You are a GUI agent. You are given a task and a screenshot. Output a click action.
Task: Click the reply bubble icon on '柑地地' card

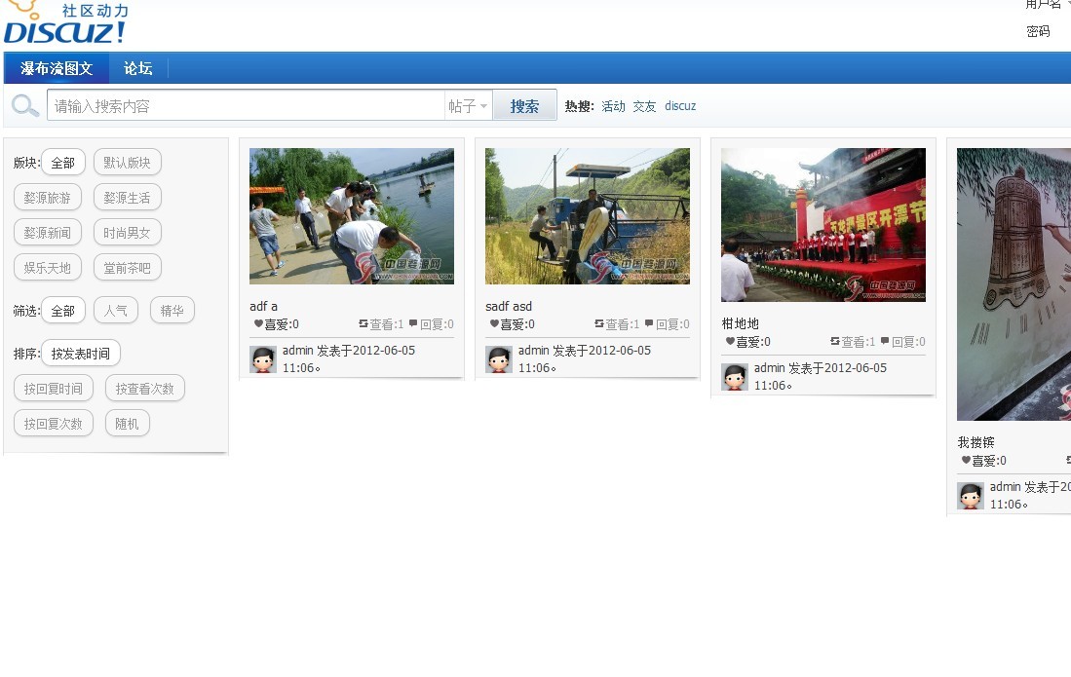885,341
